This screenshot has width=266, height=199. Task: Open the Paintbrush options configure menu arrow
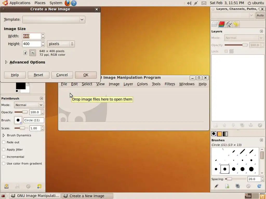(41, 98)
